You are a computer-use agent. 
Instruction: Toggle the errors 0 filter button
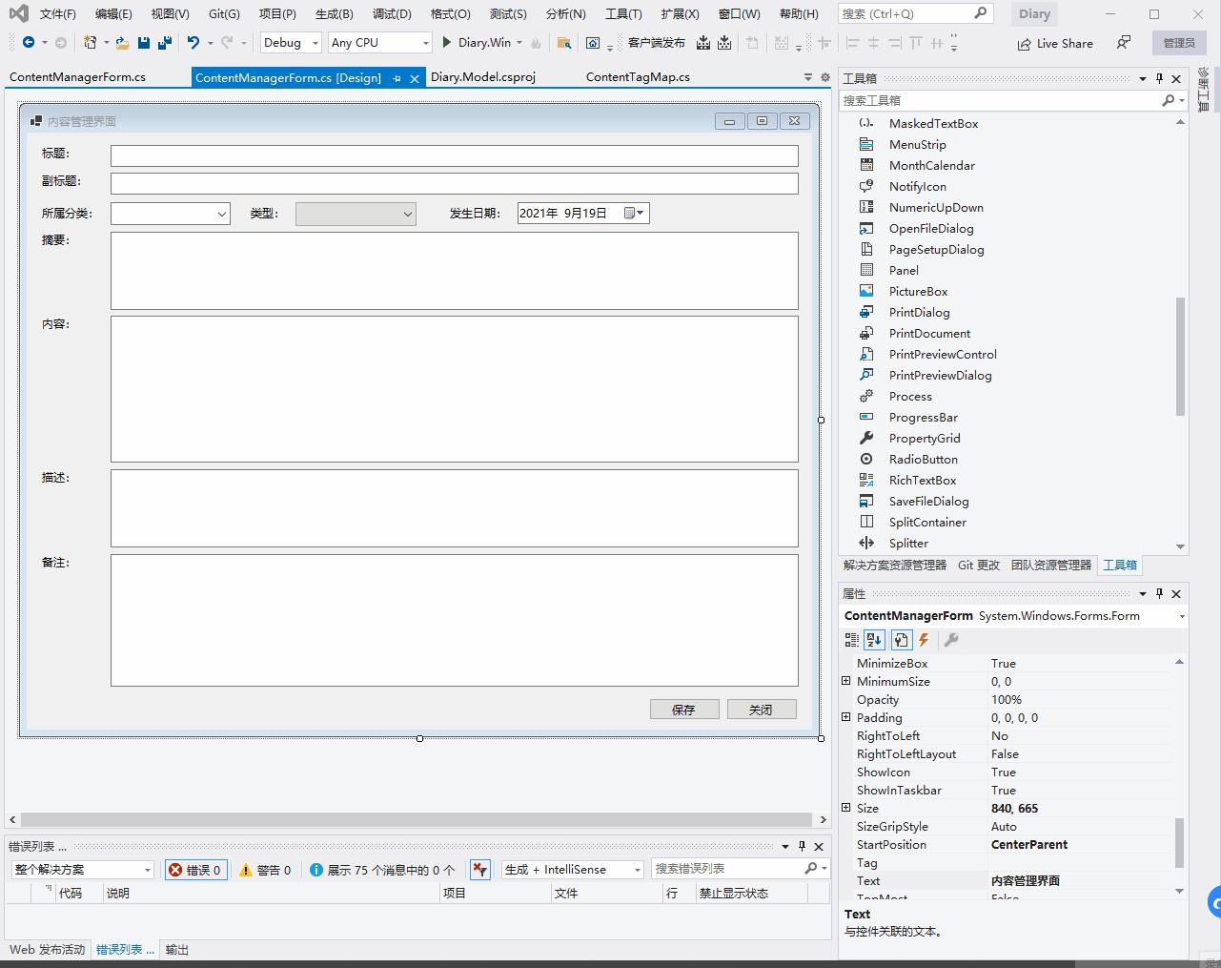(195, 870)
